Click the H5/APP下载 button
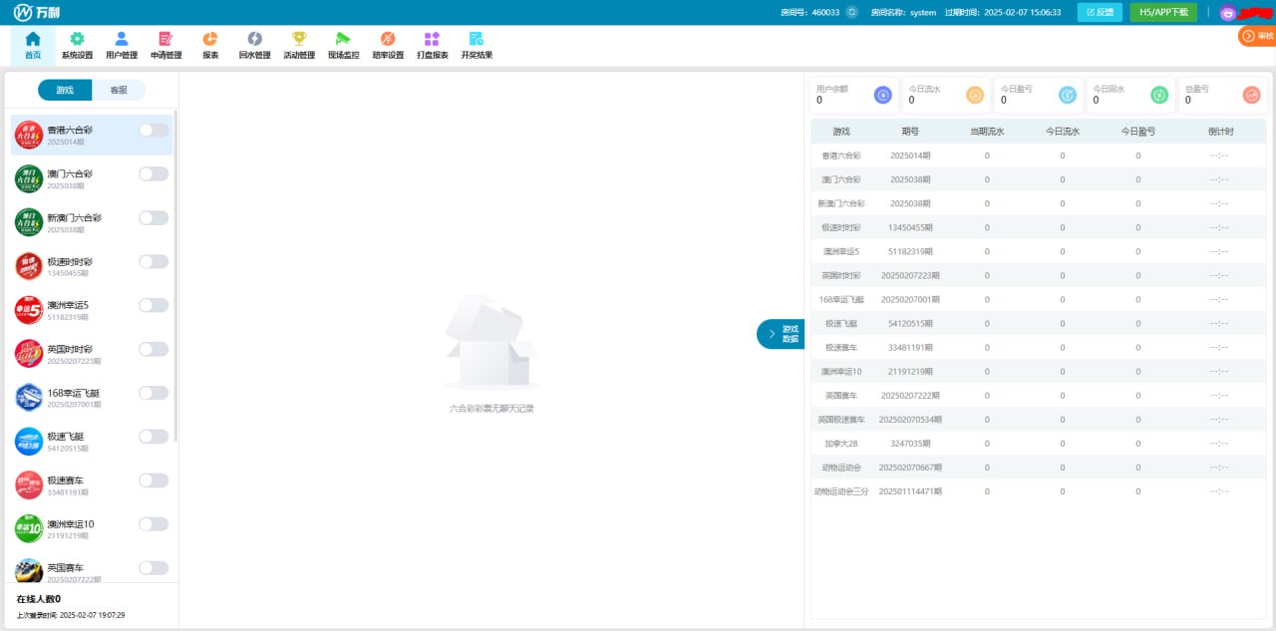Image resolution: width=1276 pixels, height=631 pixels. pyautogui.click(x=1163, y=13)
